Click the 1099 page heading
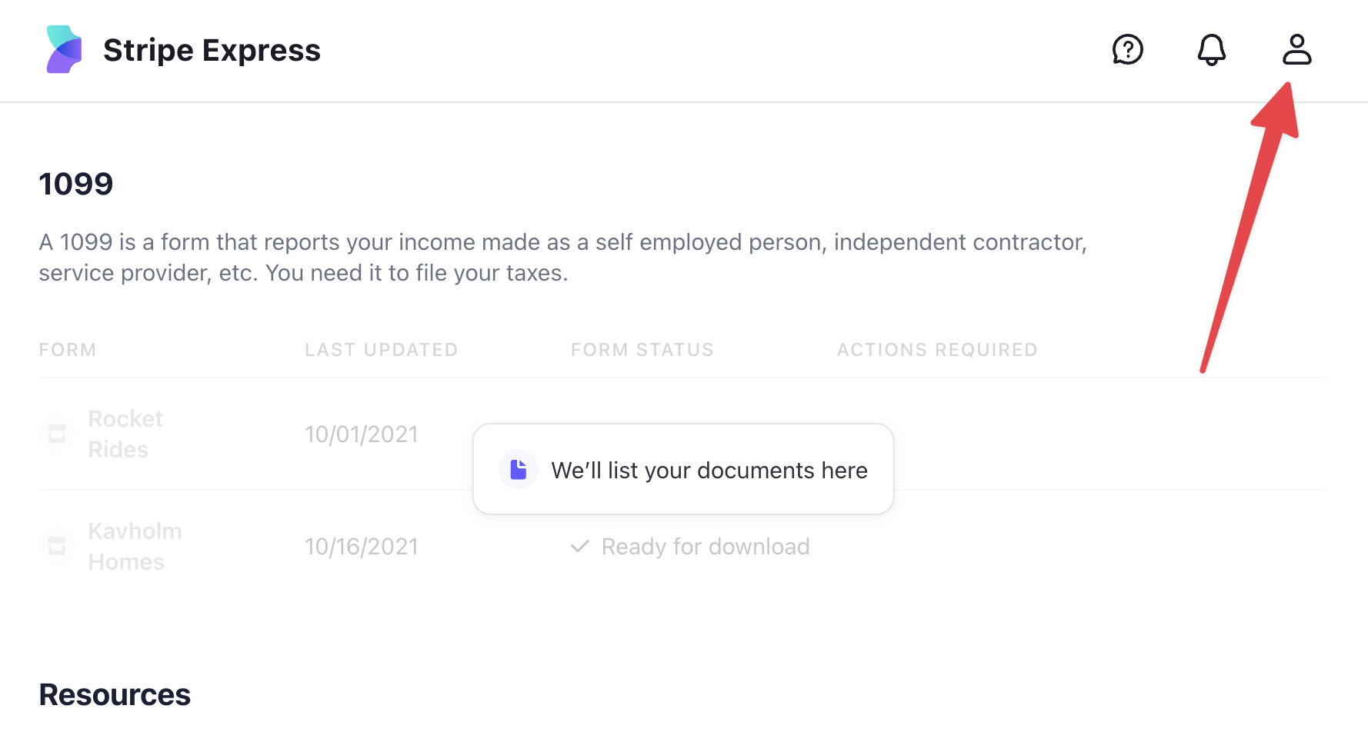 [75, 183]
